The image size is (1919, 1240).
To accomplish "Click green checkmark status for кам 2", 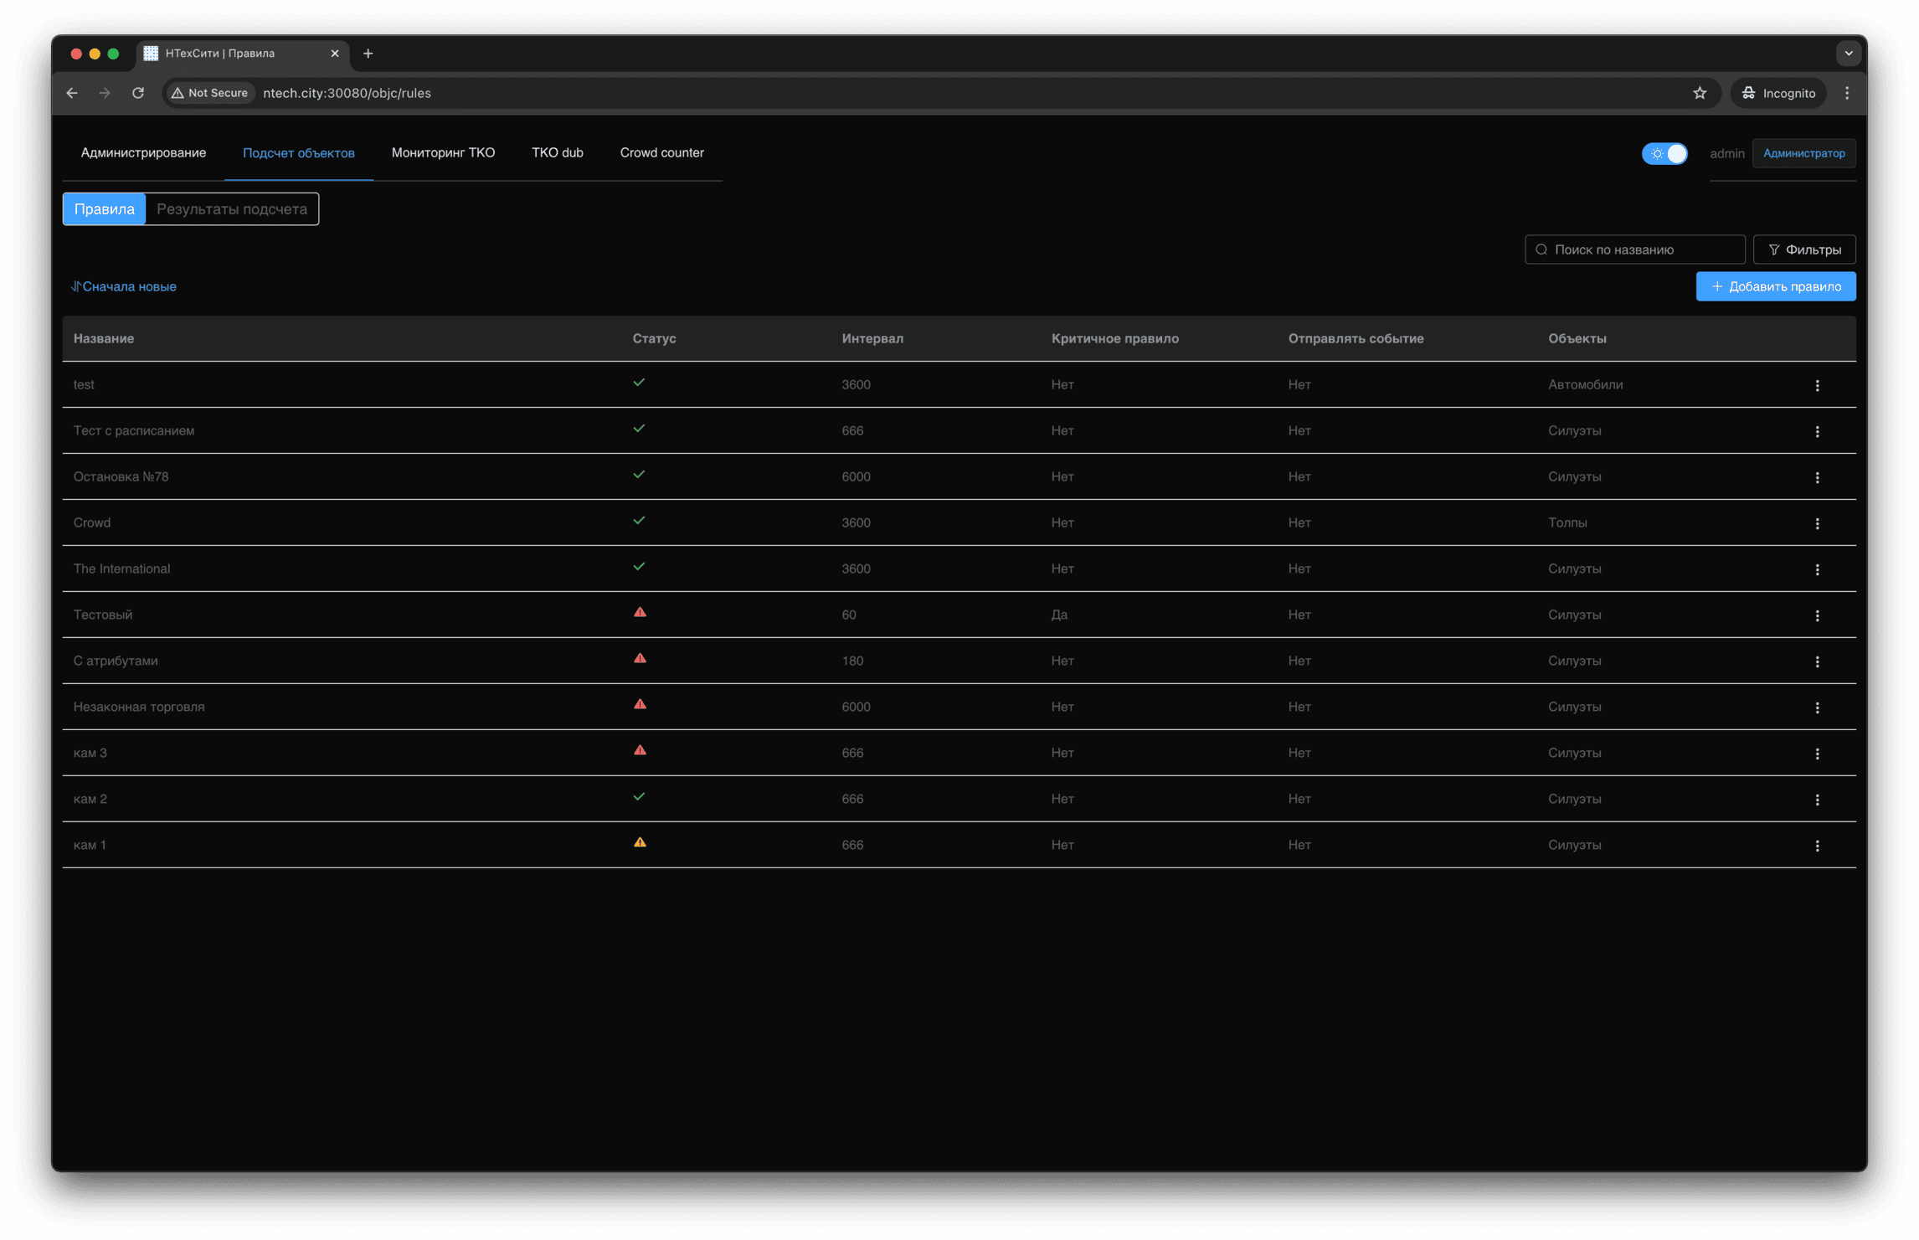I will click(639, 797).
